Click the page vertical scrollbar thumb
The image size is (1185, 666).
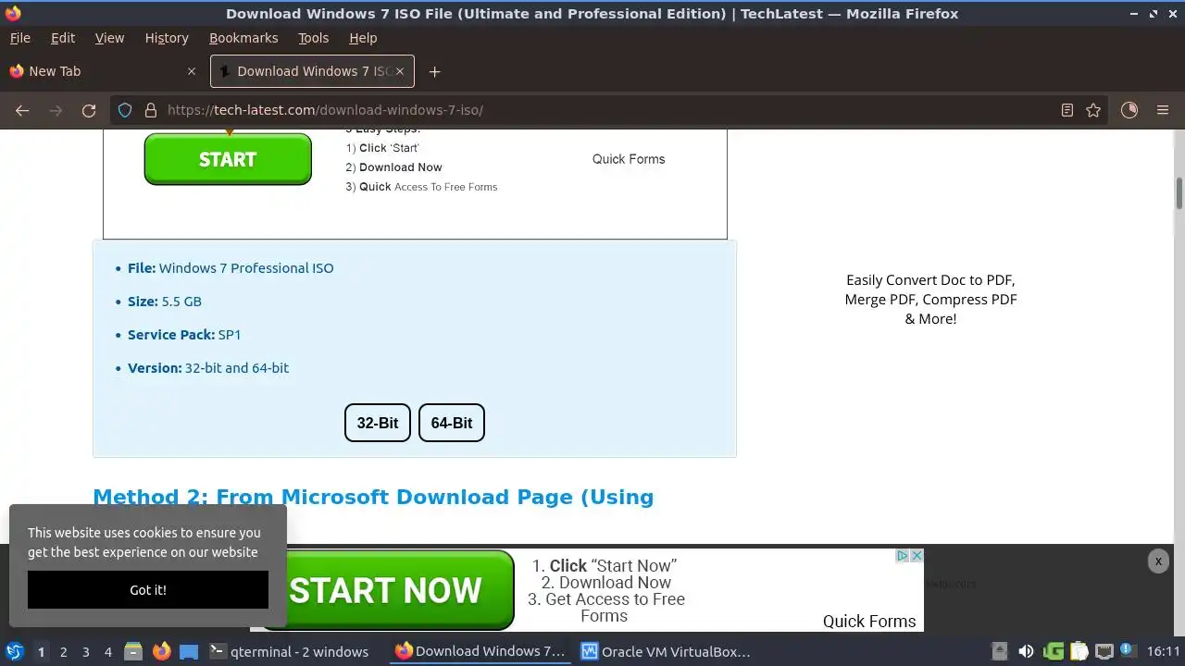(x=1179, y=192)
